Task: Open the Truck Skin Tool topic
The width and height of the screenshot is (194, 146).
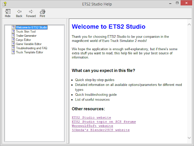Action: (26, 32)
